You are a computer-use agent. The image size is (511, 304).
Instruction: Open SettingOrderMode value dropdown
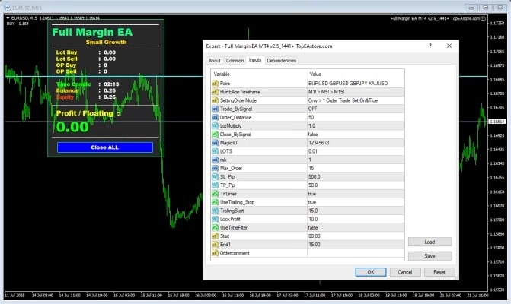356,100
